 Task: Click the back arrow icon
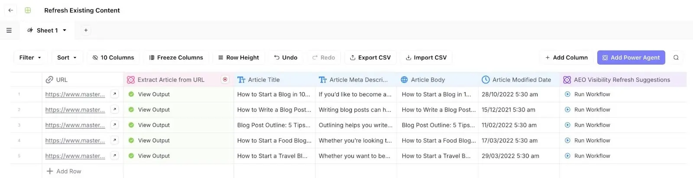pyautogui.click(x=11, y=10)
